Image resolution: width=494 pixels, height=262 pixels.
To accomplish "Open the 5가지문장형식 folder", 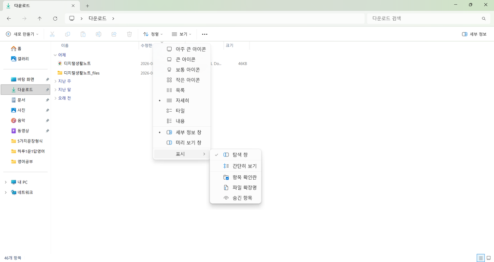I will point(29,141).
